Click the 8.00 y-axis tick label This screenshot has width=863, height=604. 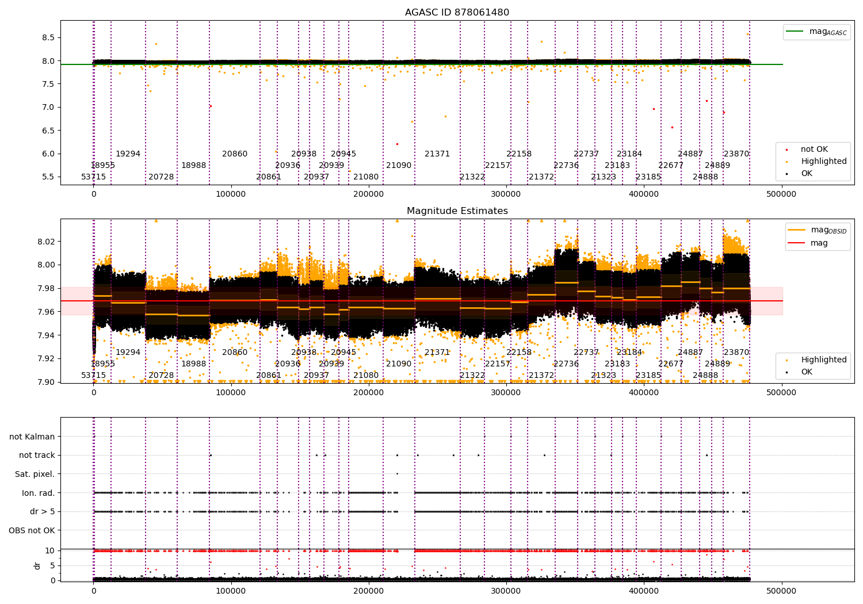[46, 265]
